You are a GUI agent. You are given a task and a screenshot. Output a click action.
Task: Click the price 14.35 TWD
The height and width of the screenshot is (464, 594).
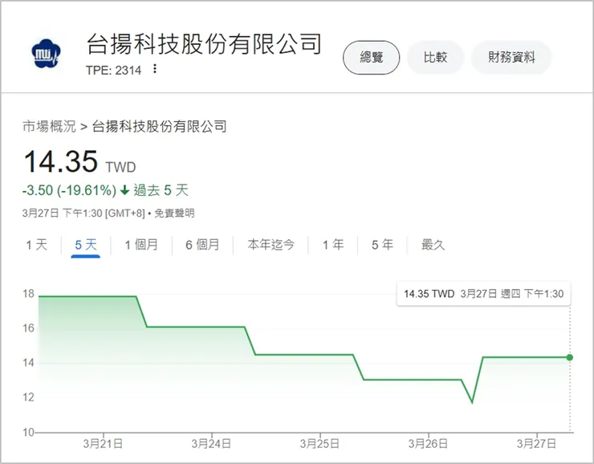79,161
